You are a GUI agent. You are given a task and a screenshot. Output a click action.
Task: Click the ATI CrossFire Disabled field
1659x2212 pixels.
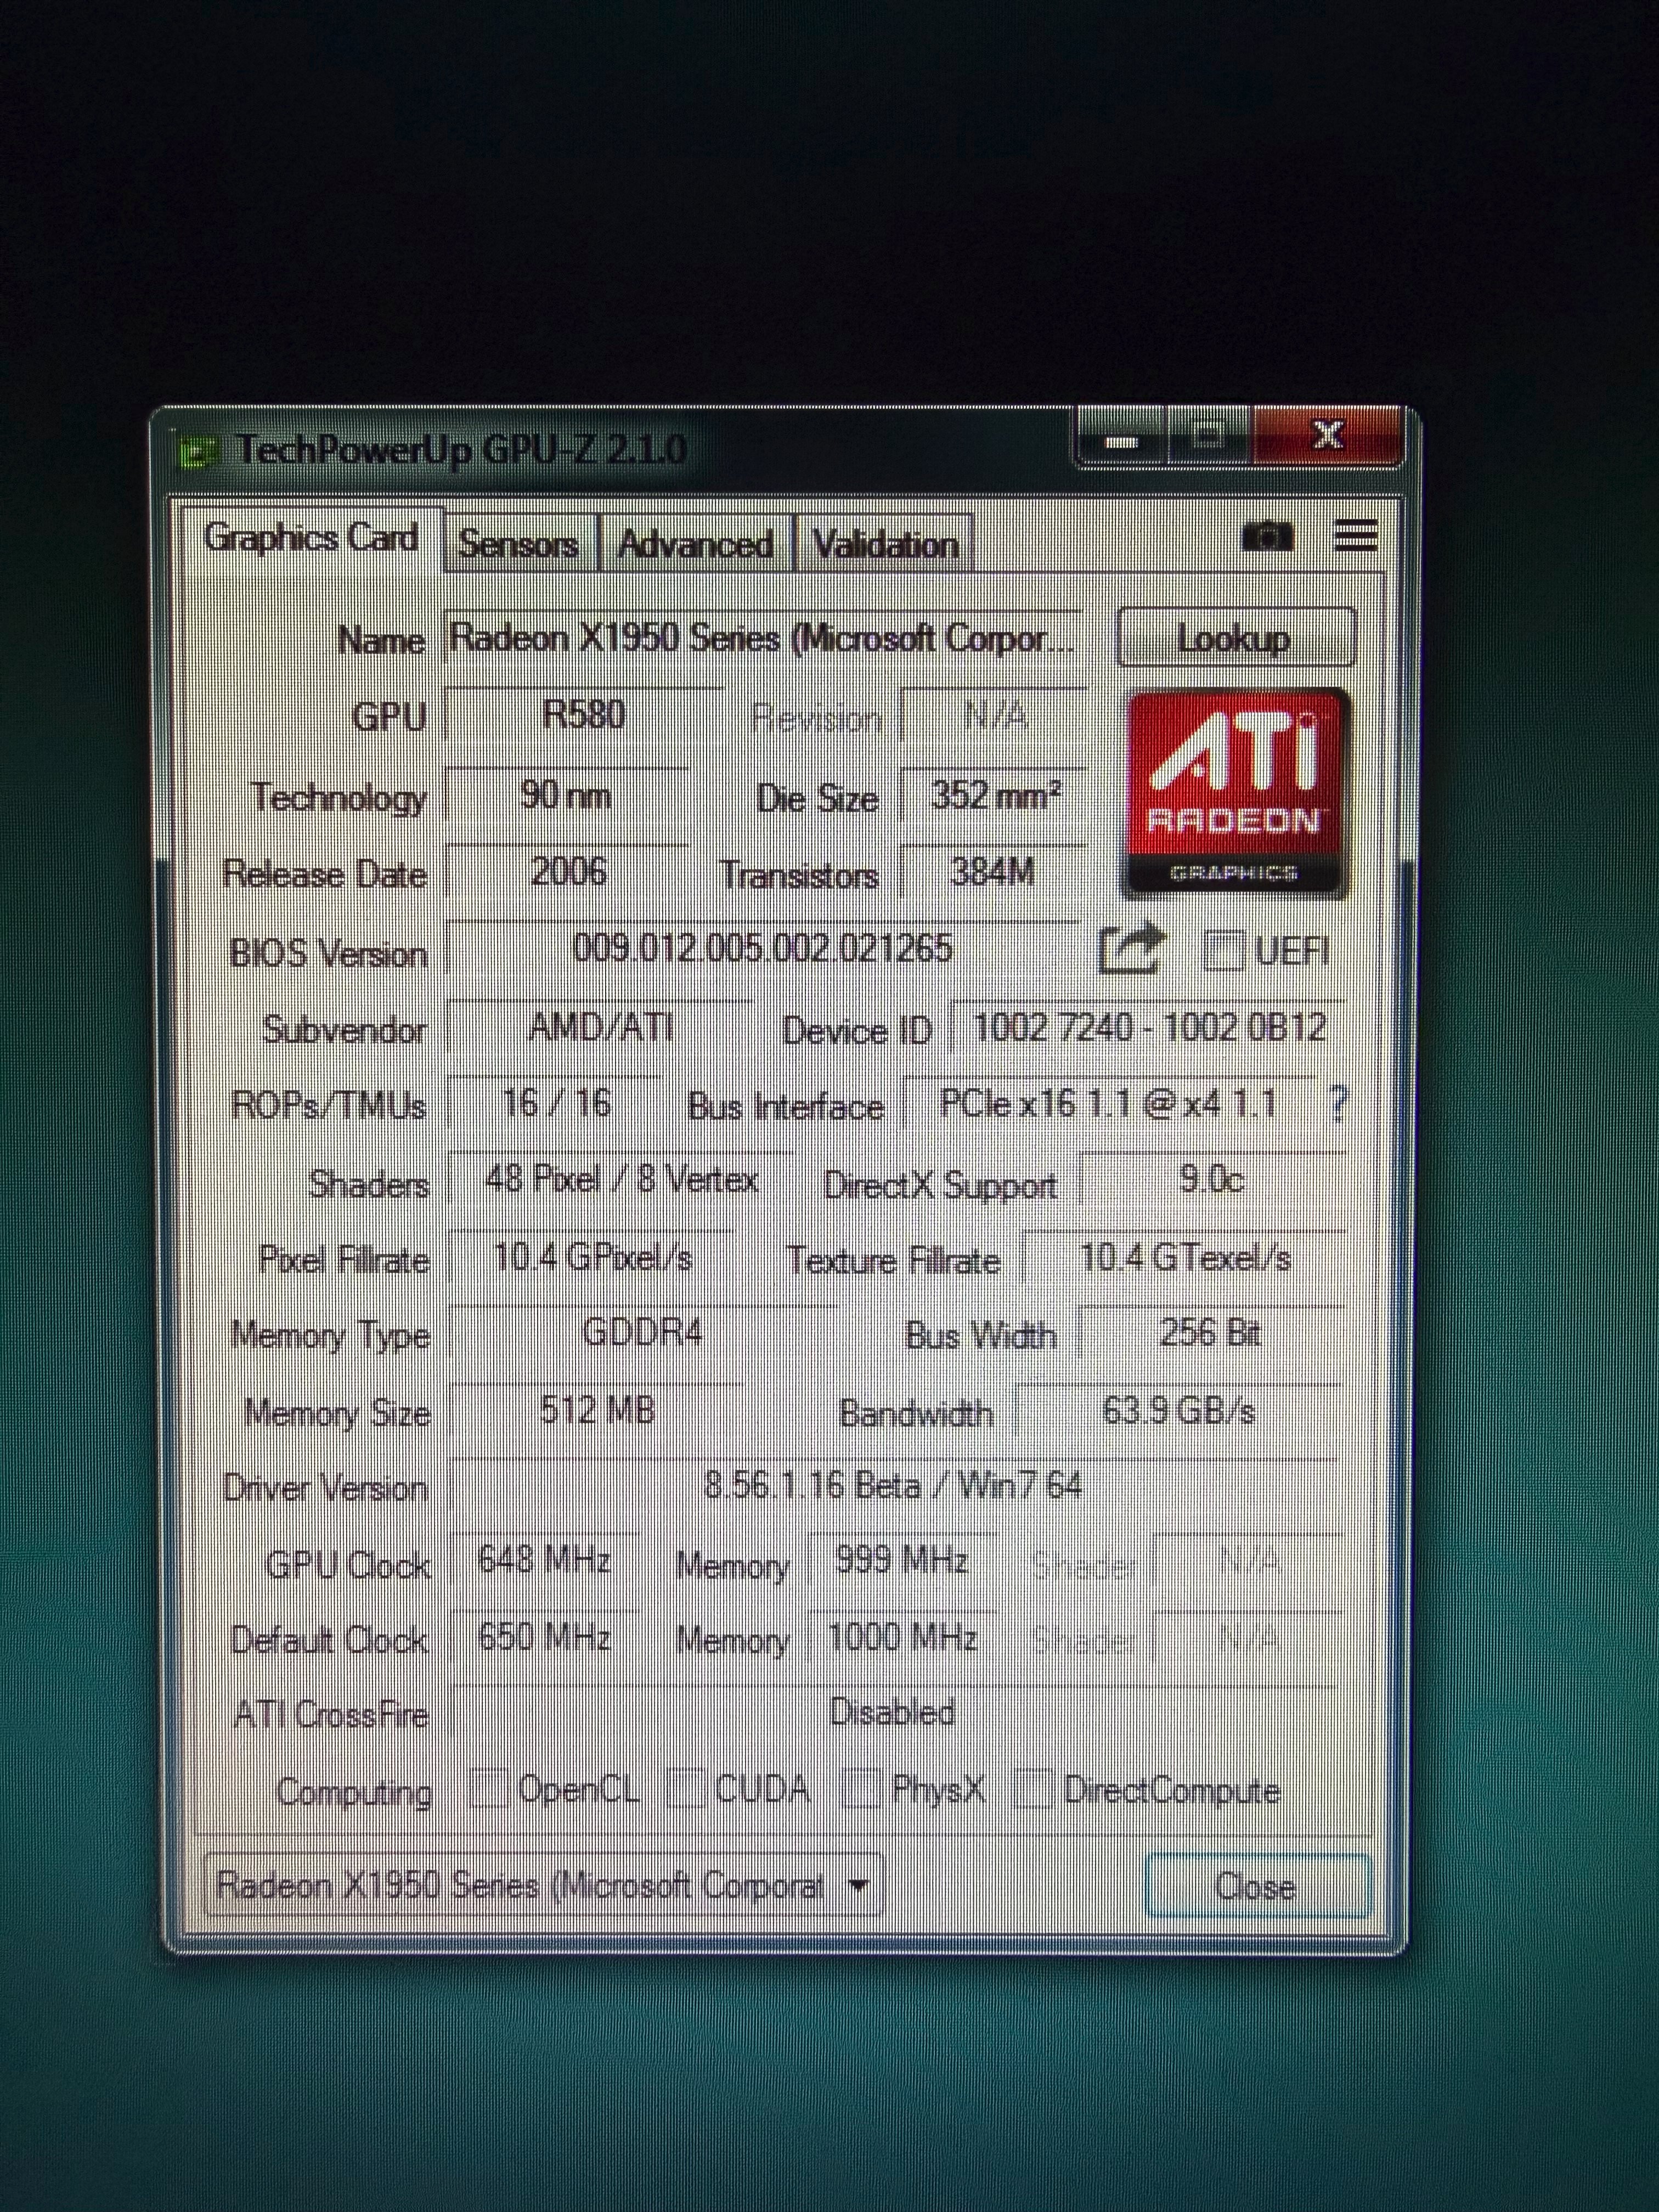pyautogui.click(x=893, y=1712)
